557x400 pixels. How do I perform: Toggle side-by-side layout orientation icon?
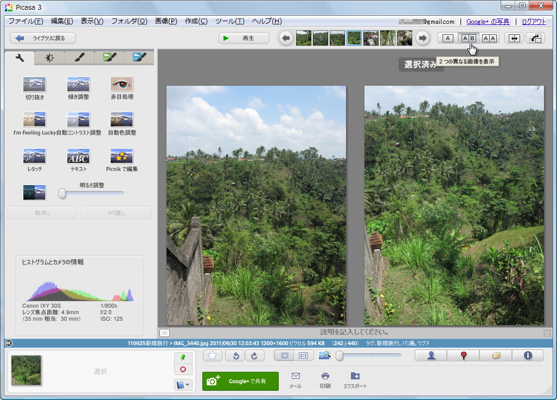tap(514, 38)
